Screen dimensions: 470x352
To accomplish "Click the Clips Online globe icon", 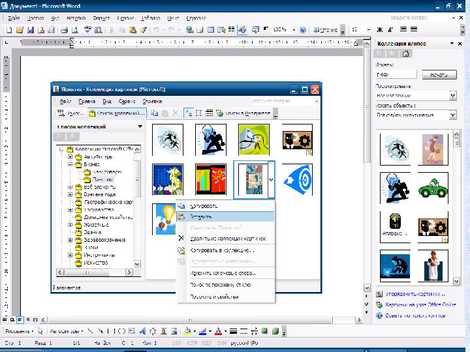I will (221, 113).
